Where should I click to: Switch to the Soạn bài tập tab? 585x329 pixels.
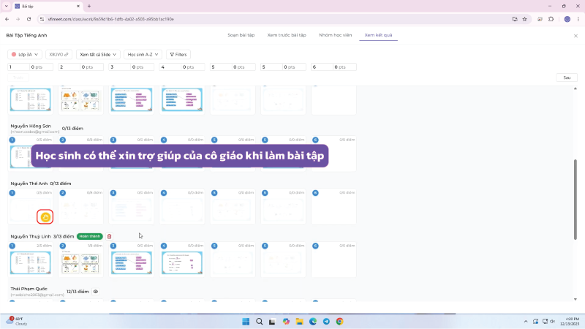(241, 35)
